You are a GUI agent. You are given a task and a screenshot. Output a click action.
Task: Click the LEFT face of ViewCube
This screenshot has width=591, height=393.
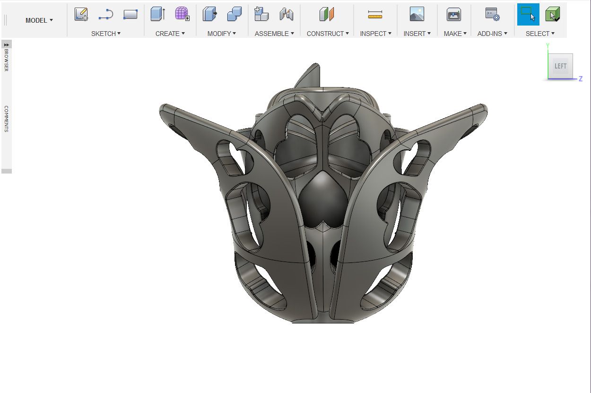click(560, 66)
